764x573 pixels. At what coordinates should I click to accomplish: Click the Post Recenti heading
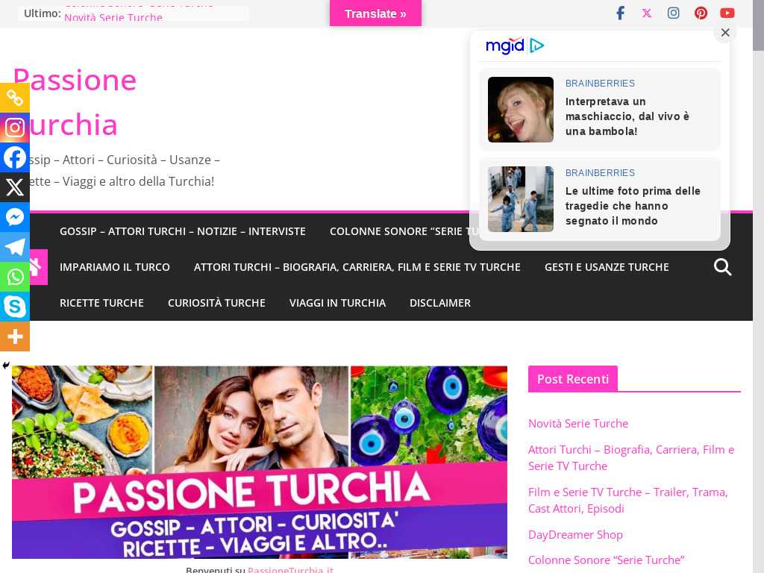click(x=572, y=379)
